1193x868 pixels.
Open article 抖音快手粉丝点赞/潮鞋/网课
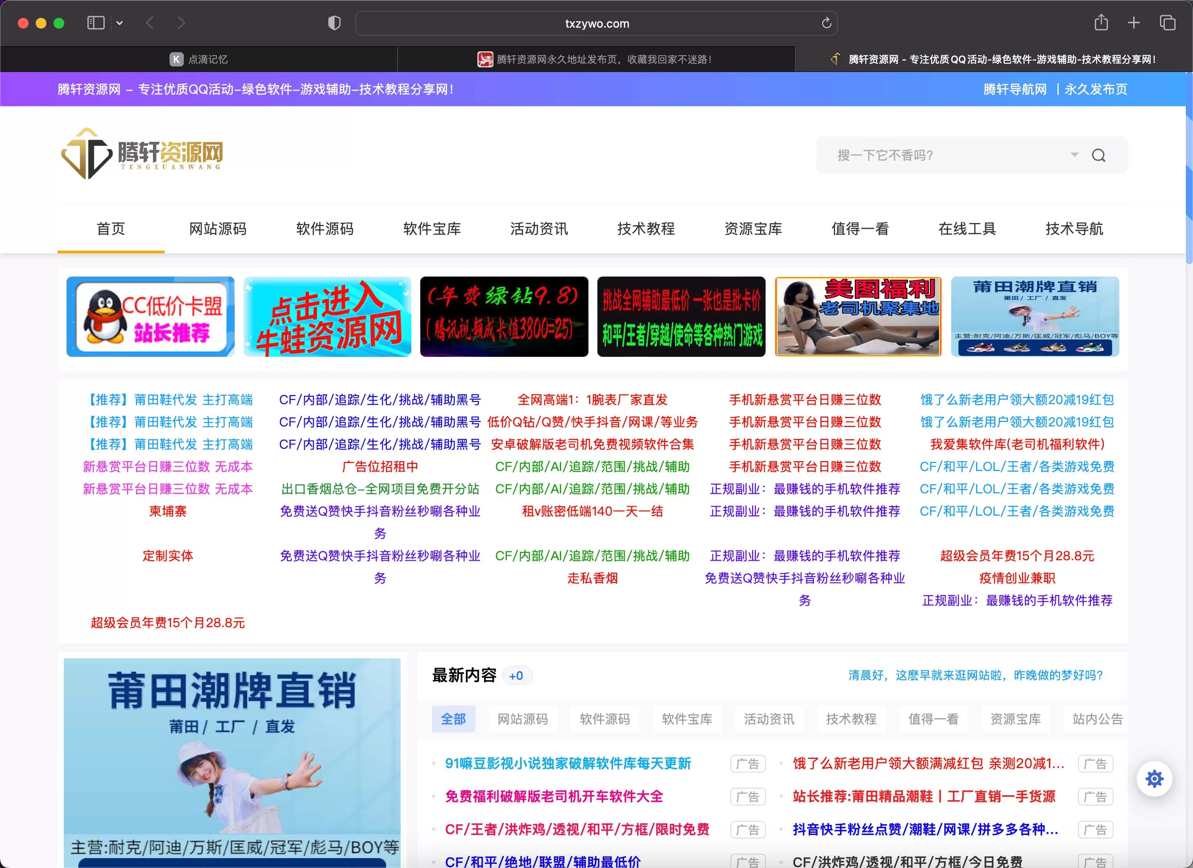(925, 830)
